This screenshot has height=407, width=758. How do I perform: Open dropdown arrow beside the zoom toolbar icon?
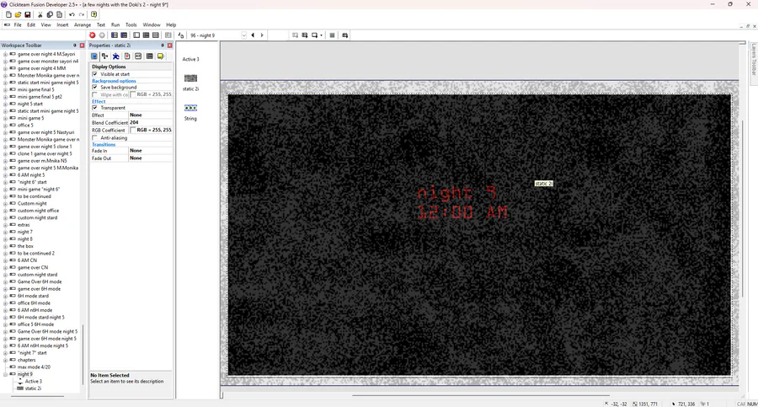coord(322,35)
